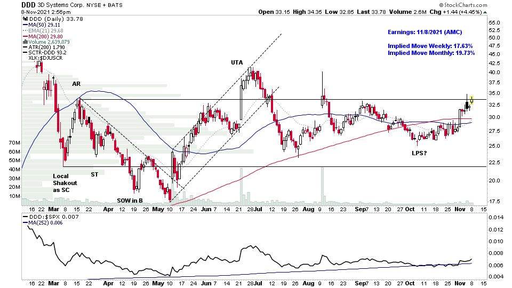The height and width of the screenshot is (288, 512).
Task: Click the 'Mar' label on main chart axis
Action: pyautogui.click(x=53, y=209)
